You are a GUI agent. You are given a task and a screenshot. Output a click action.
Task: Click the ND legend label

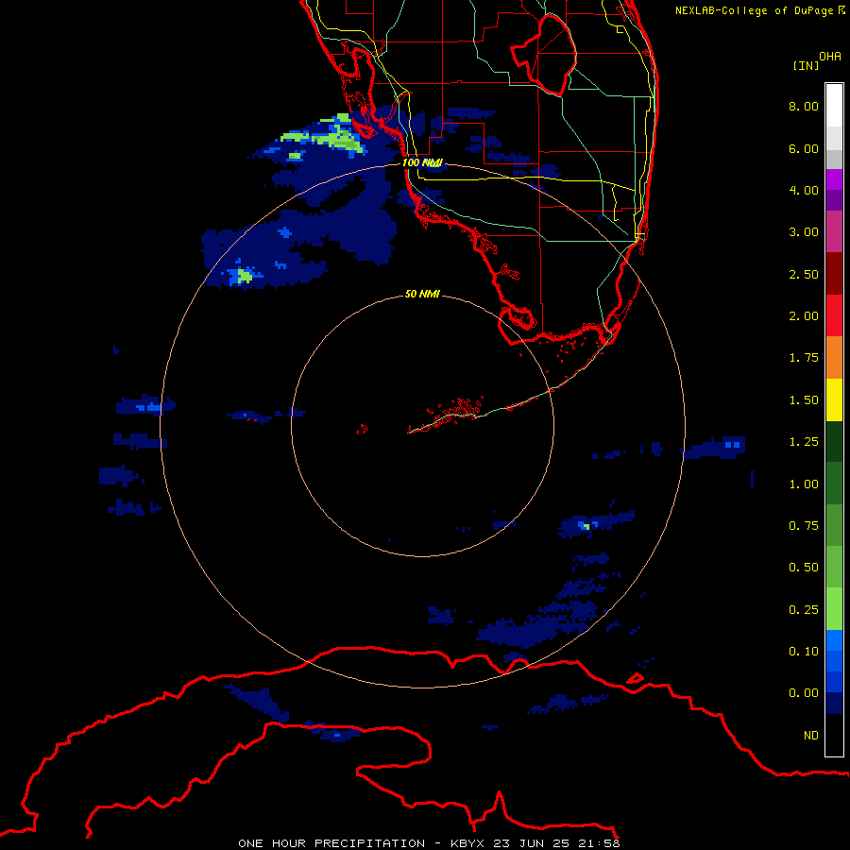pos(811,736)
